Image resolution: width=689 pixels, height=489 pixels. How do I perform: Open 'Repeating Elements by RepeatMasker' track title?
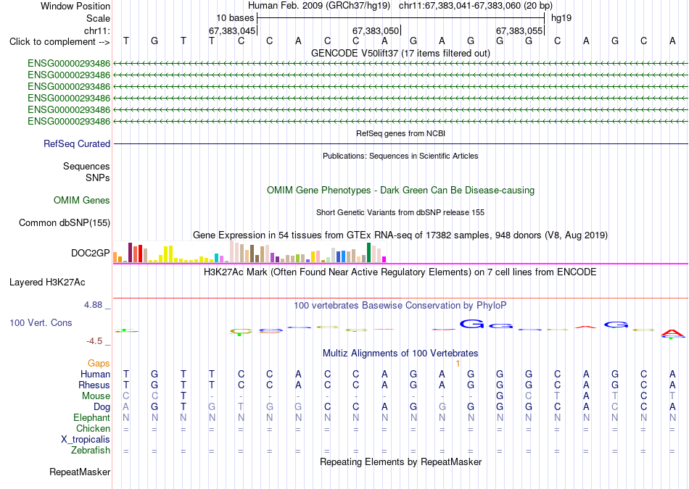pos(400,462)
